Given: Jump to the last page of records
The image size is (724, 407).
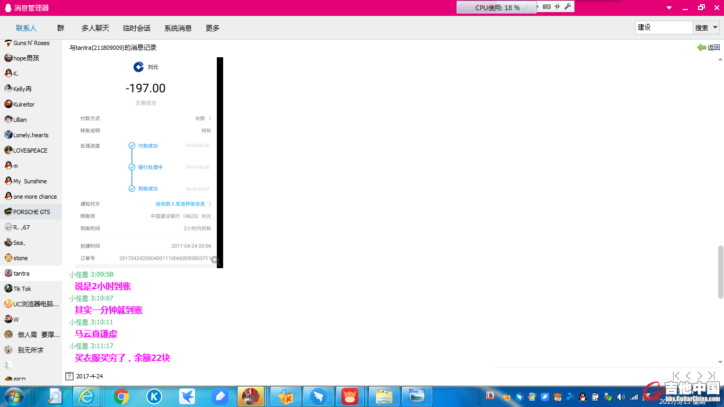Looking at the screenshot, I should (711, 376).
